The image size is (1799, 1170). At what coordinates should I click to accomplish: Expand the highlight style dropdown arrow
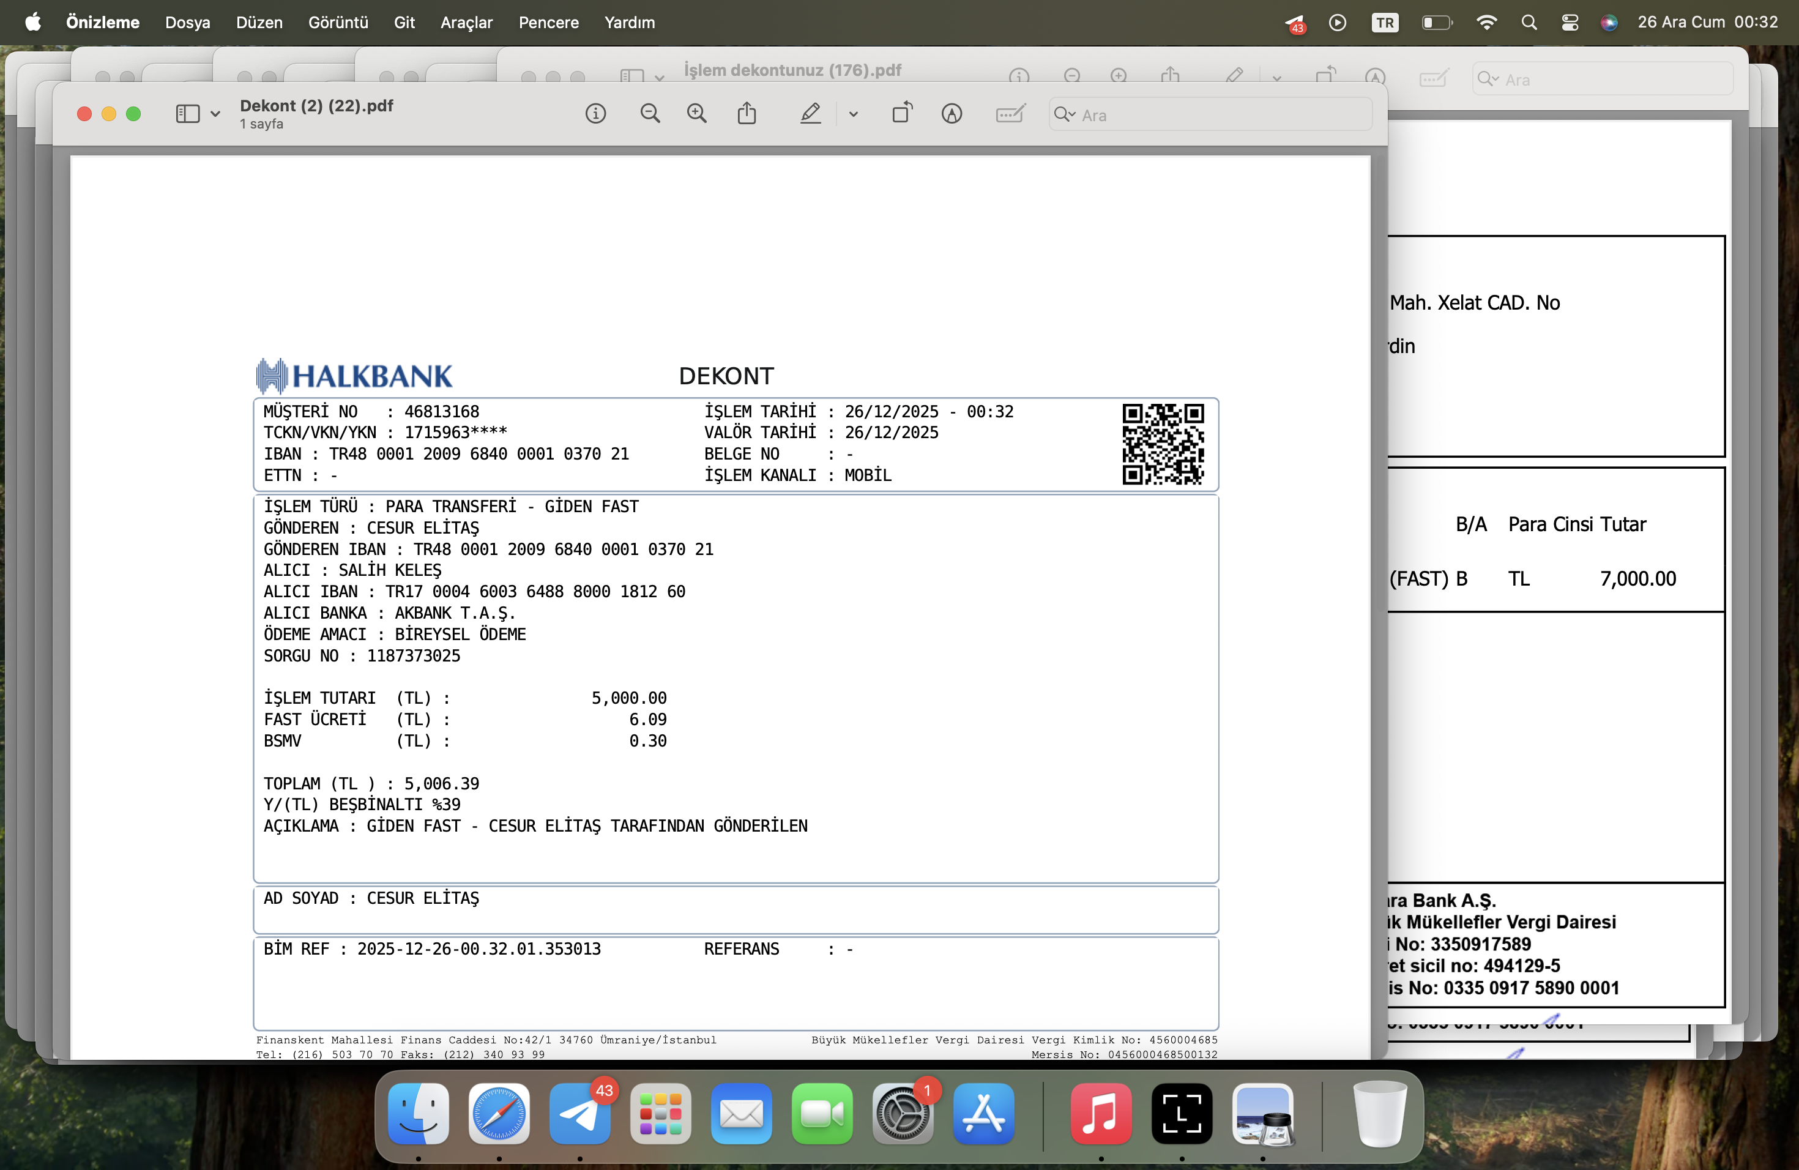point(854,115)
